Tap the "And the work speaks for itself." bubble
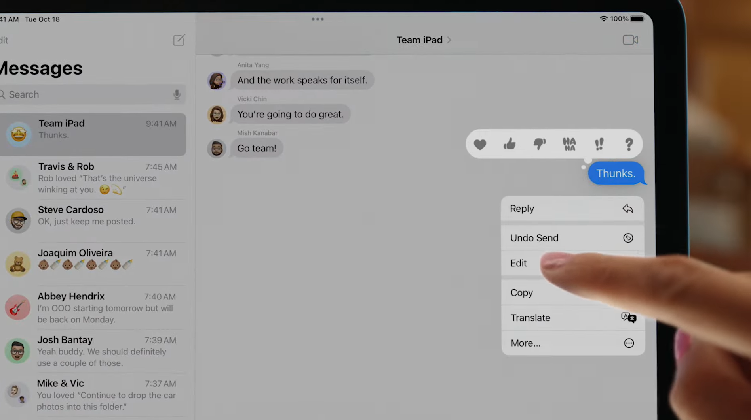 [x=302, y=80]
